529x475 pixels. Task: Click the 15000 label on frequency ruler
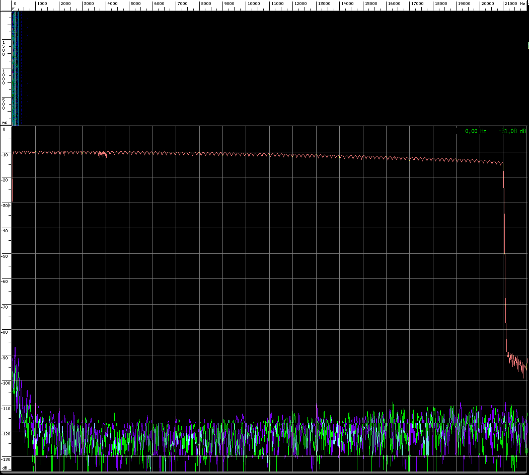point(371,4)
